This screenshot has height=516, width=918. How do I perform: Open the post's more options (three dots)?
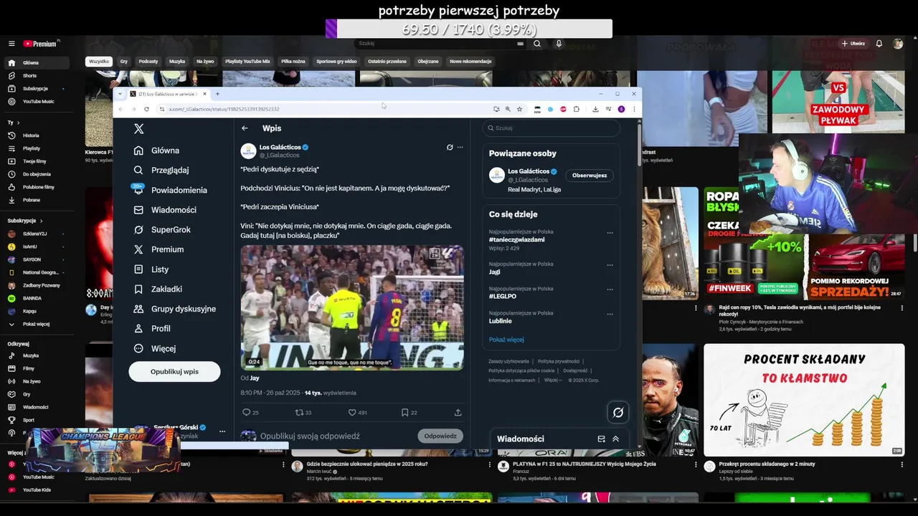[460, 147]
